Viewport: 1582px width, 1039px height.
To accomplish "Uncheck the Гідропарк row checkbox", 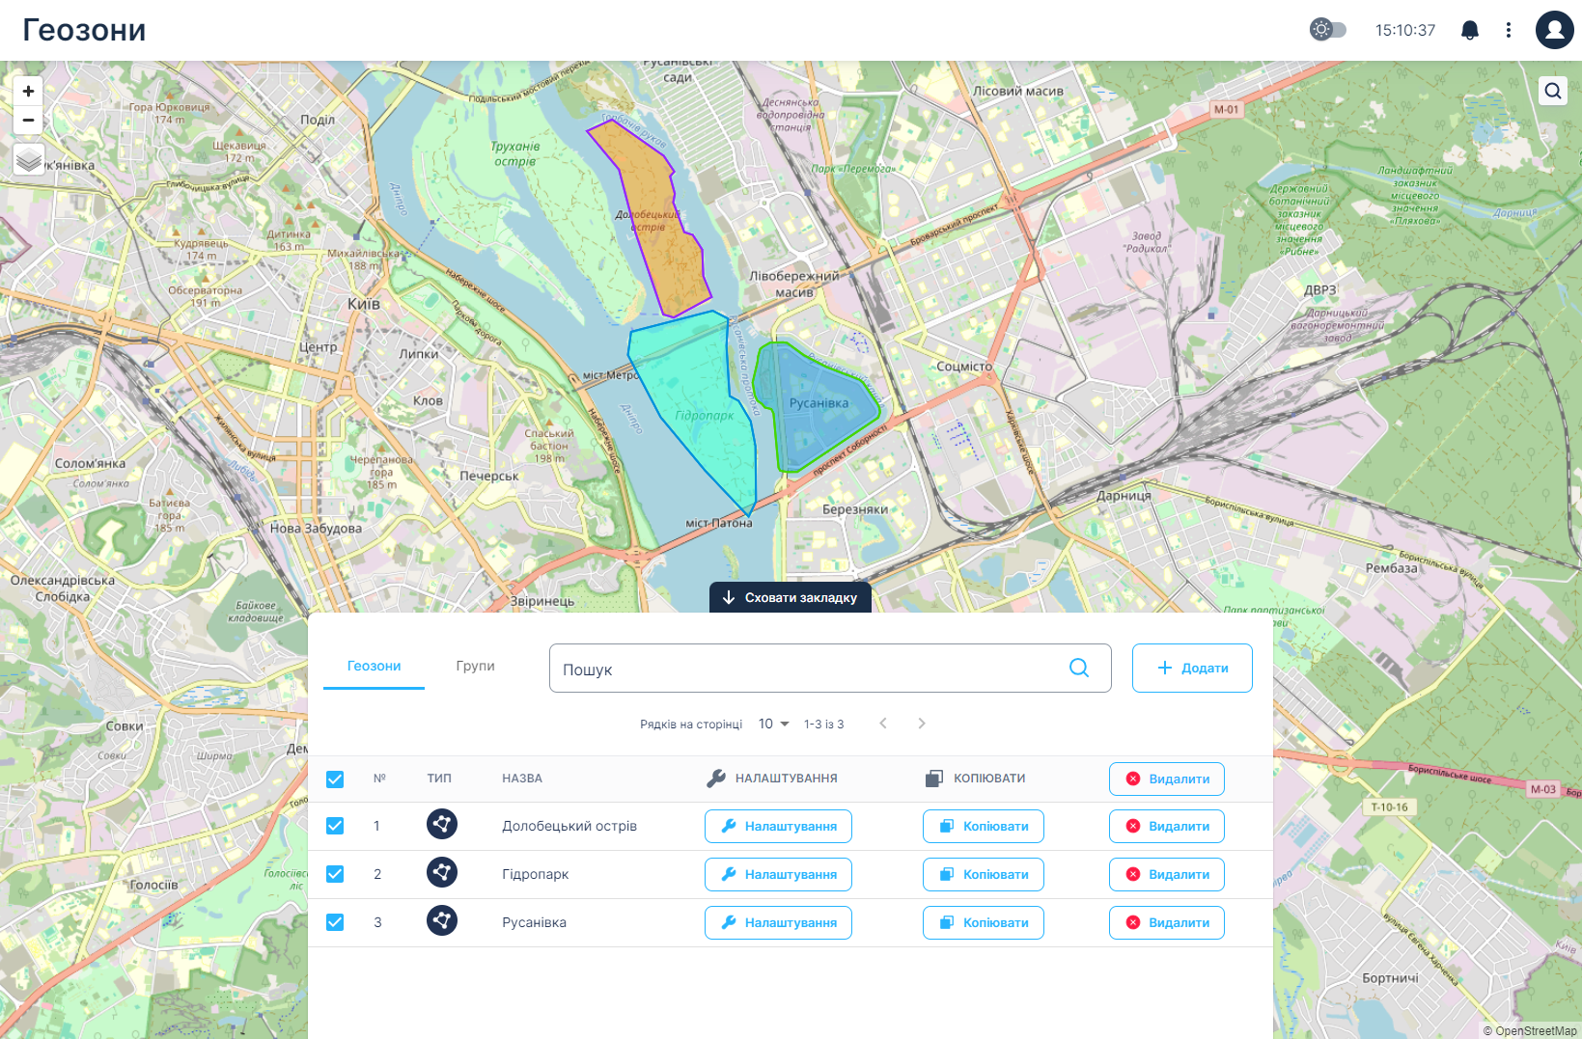I will click(335, 874).
